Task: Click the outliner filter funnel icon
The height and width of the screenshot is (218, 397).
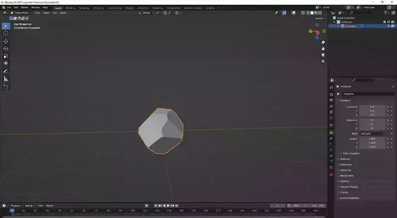Action: (385, 13)
